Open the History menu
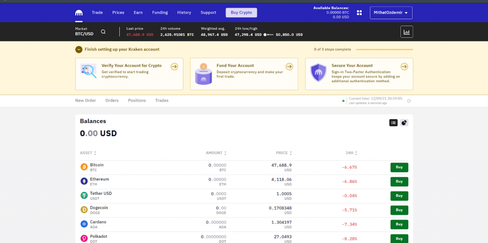 pos(184,13)
